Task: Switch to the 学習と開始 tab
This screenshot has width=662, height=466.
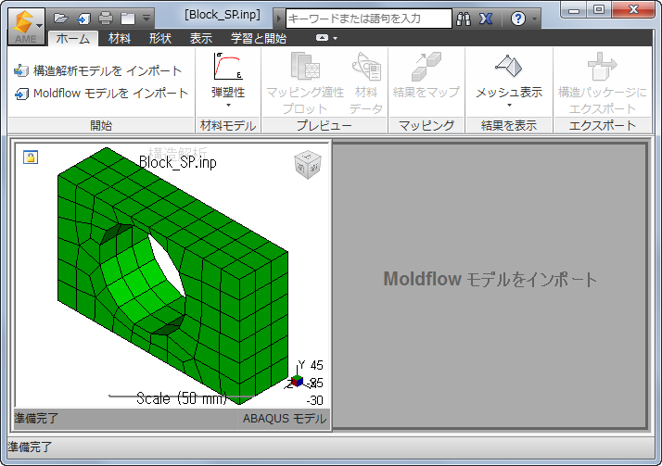Action: pos(259,39)
